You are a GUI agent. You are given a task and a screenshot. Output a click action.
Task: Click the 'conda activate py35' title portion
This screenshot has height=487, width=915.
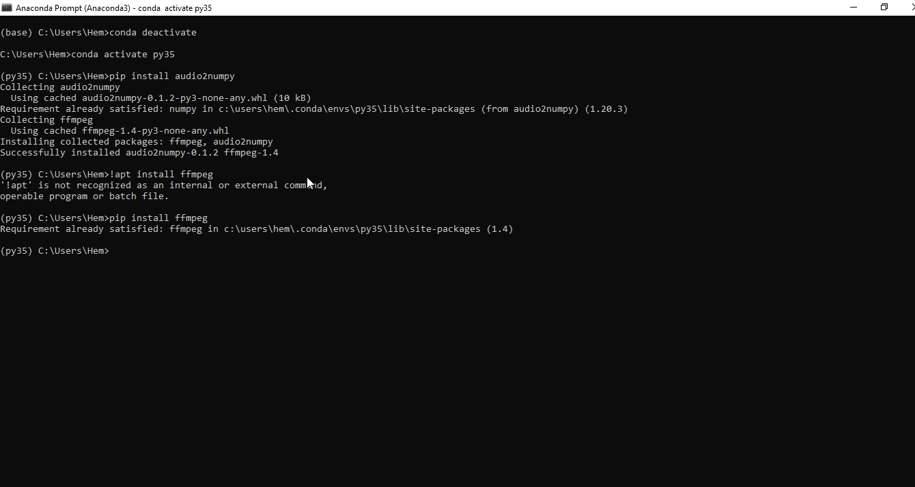[x=175, y=8]
